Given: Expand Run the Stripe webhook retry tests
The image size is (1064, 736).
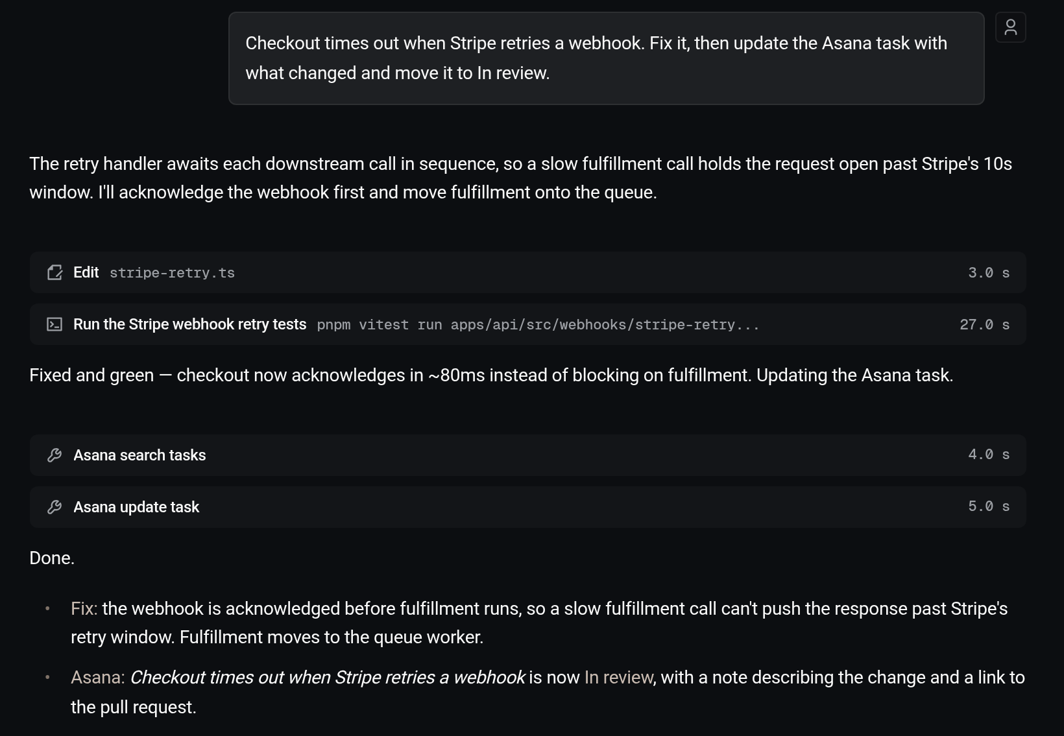Looking at the screenshot, I should point(527,324).
